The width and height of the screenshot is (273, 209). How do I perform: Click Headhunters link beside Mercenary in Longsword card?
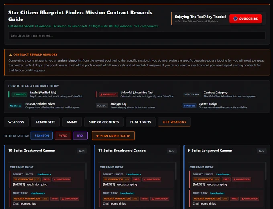pyautogui.click(x=217, y=193)
